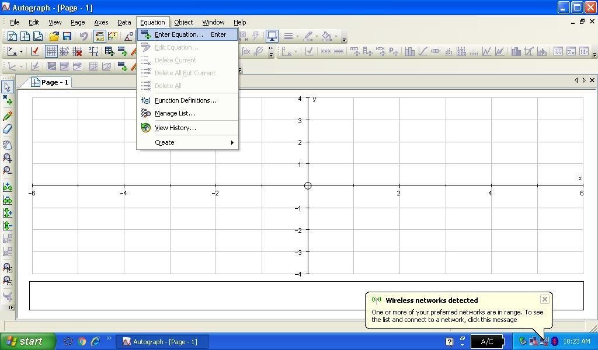
Task: Undo the last action
Action: tap(84, 36)
